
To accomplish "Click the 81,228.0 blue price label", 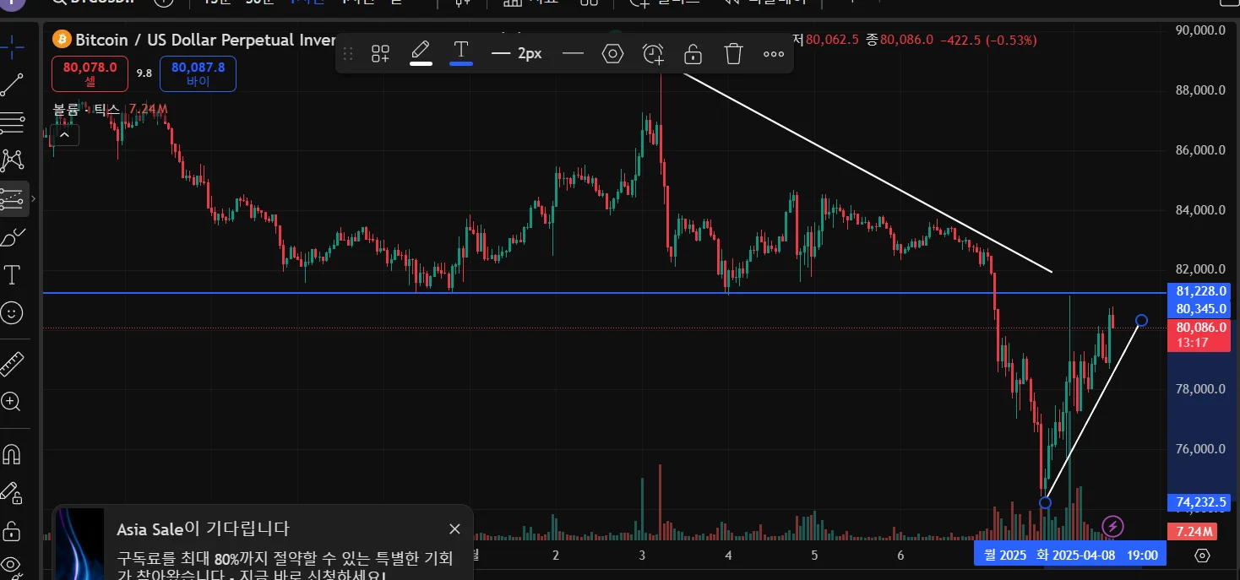I will (x=1201, y=290).
